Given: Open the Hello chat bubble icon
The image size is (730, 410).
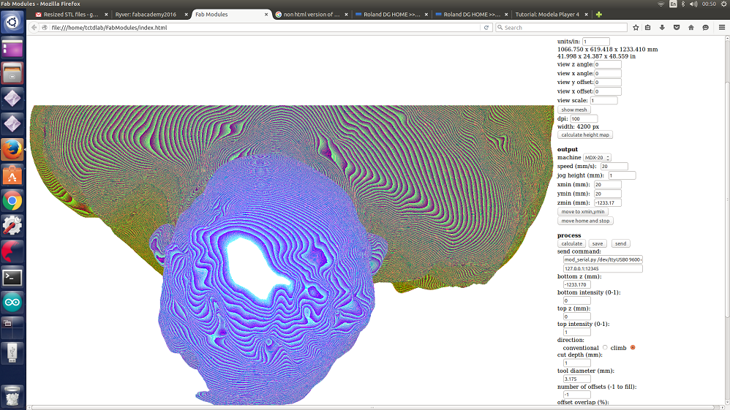Looking at the screenshot, I should click(x=705, y=28).
